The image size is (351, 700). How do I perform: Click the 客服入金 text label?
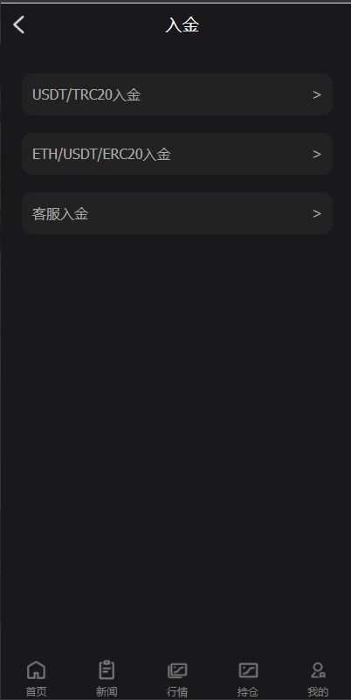coord(60,214)
